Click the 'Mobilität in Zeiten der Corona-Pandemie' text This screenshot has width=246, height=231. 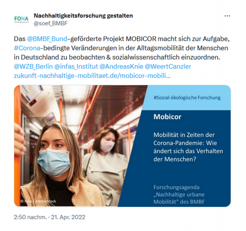click(x=185, y=139)
